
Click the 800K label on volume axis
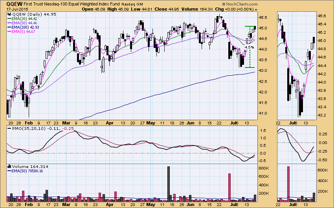264,168
